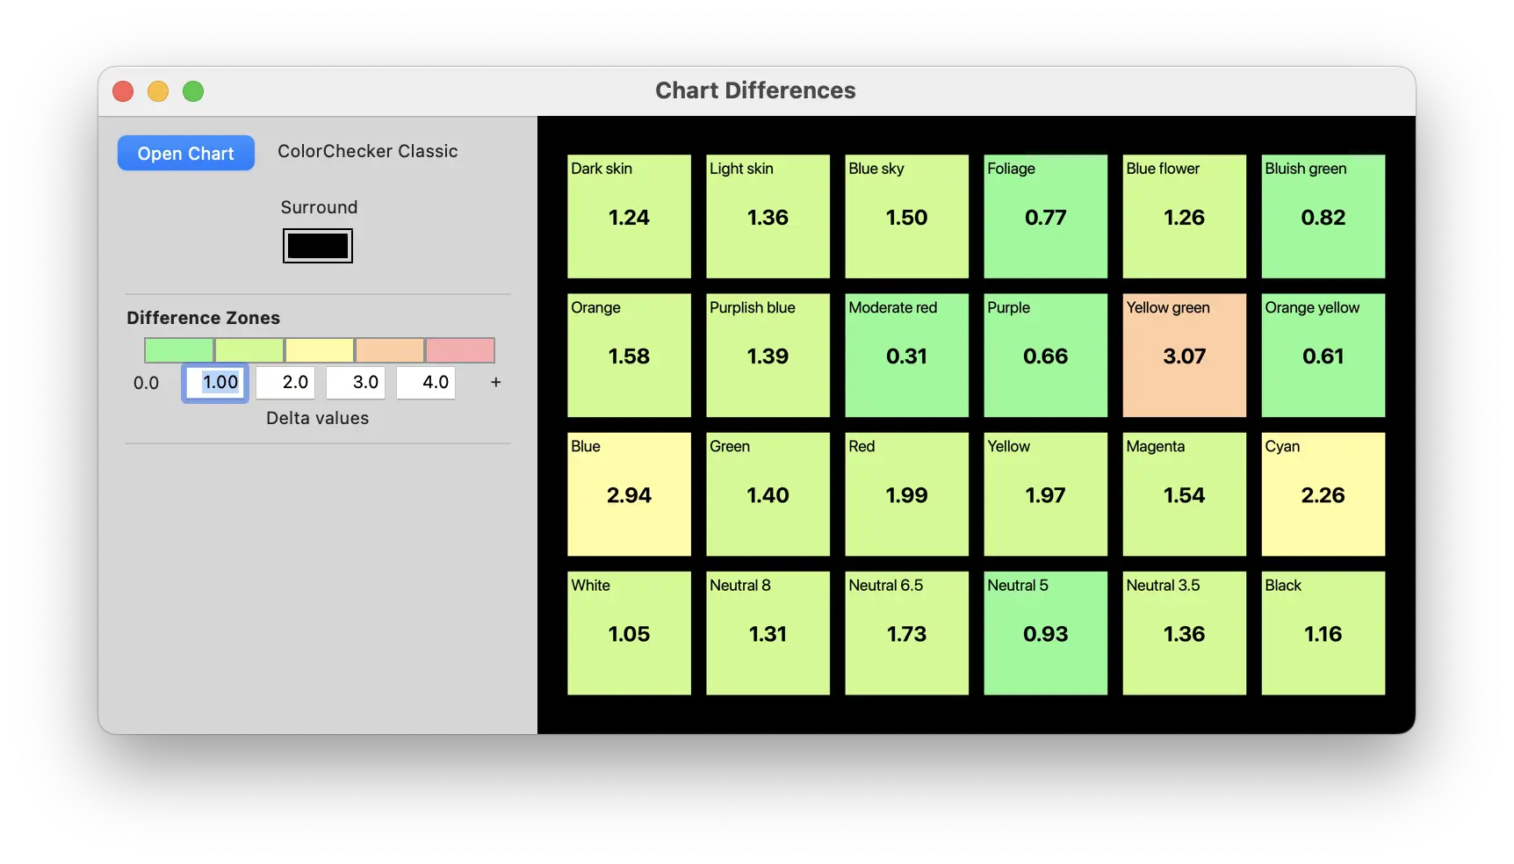Image resolution: width=1514 pixels, height=864 pixels.
Task: Click the Purplish blue patch
Action: tap(768, 356)
